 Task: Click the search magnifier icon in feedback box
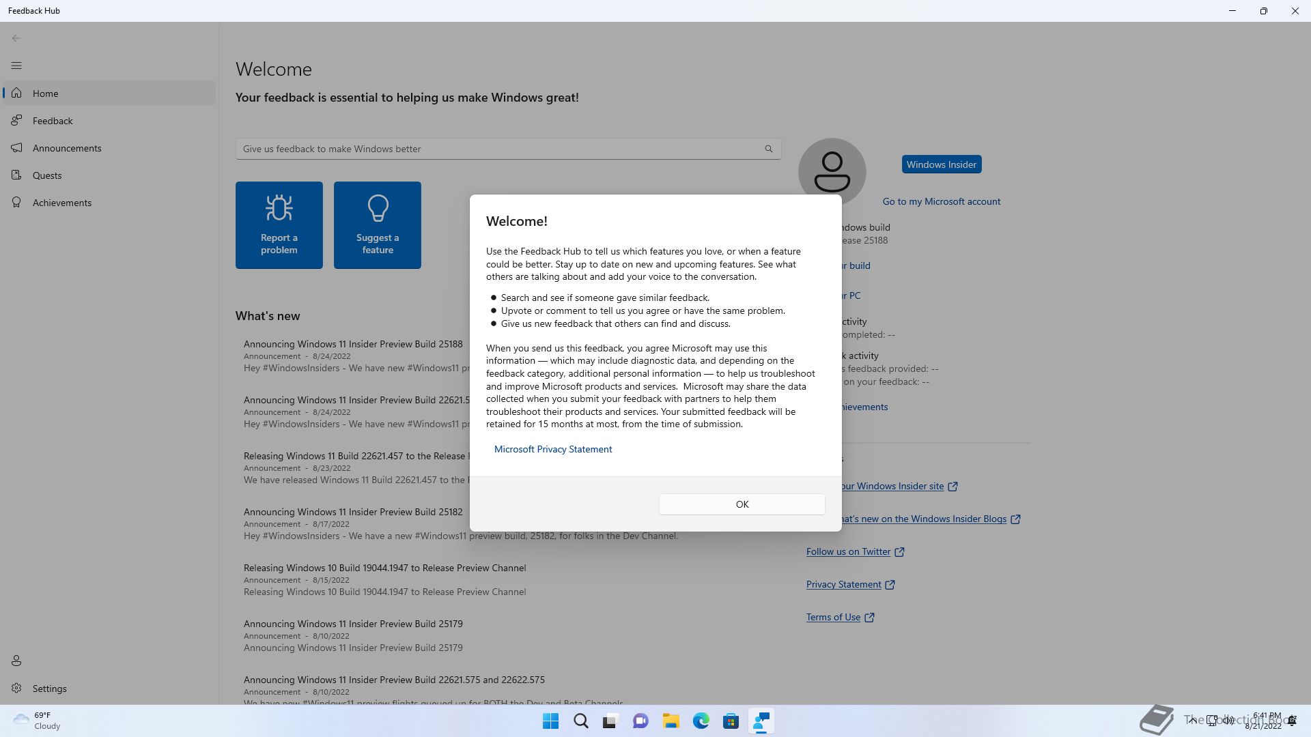point(768,149)
